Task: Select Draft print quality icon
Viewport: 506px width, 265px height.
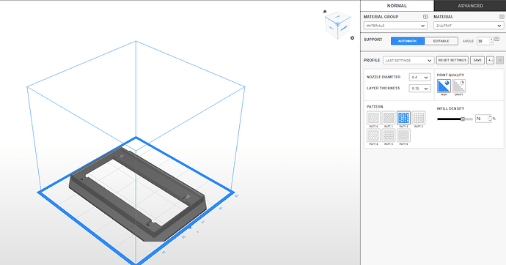Action: (x=458, y=86)
